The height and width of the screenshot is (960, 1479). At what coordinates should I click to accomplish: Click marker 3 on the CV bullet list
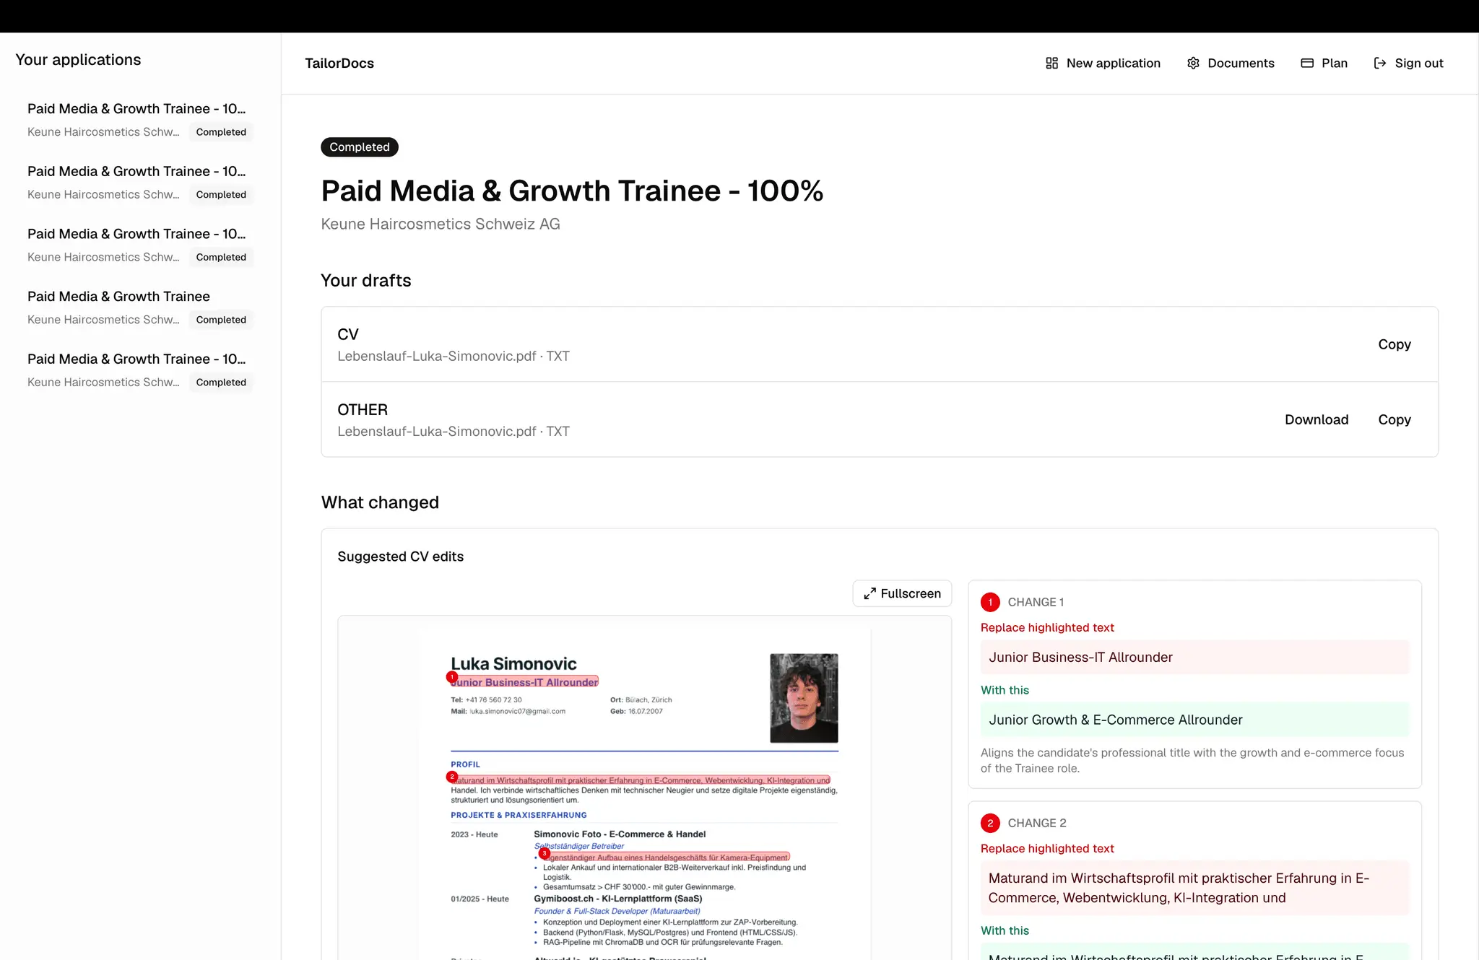545,853
